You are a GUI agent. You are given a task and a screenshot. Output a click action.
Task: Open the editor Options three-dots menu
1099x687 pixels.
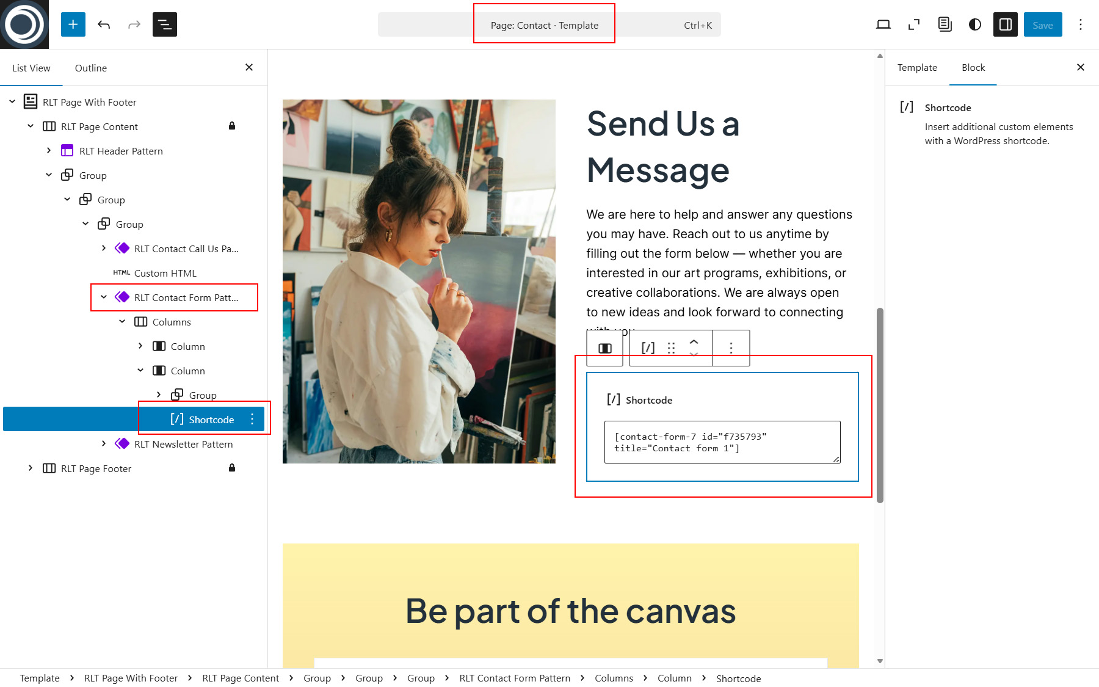1080,24
